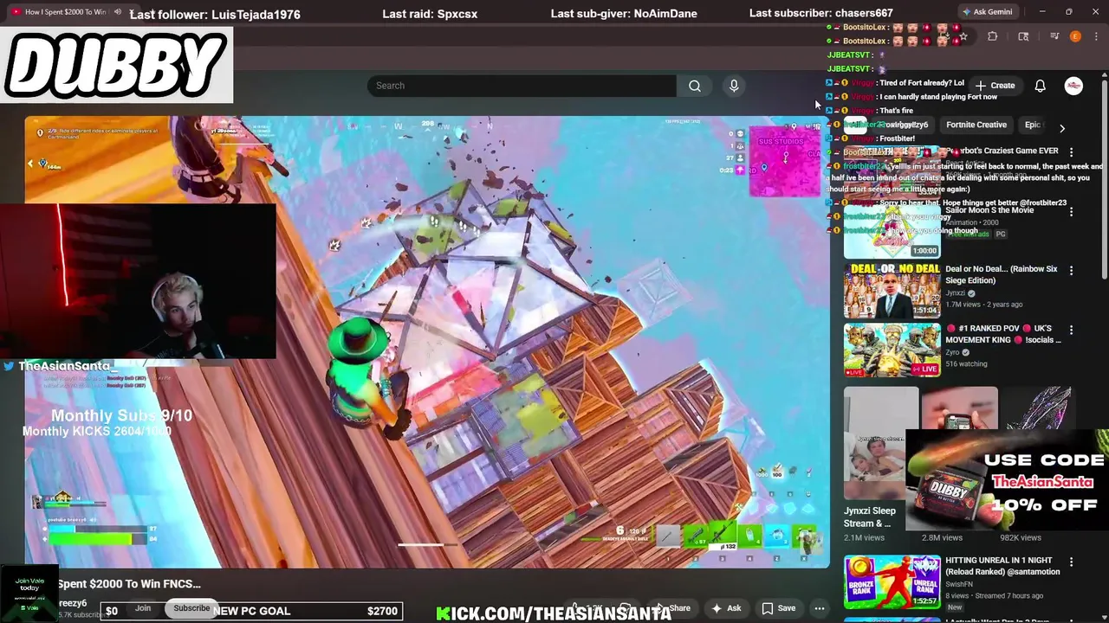Open 'Deal or No Deal' Rainbow Six thumbnail
1109x623 pixels.
pyautogui.click(x=892, y=292)
